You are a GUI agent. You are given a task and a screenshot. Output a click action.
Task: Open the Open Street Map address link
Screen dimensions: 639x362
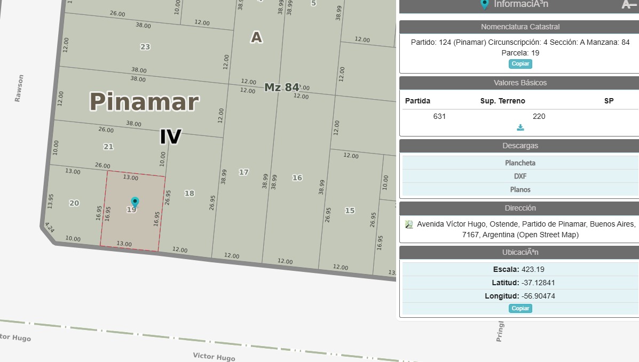tap(526, 229)
